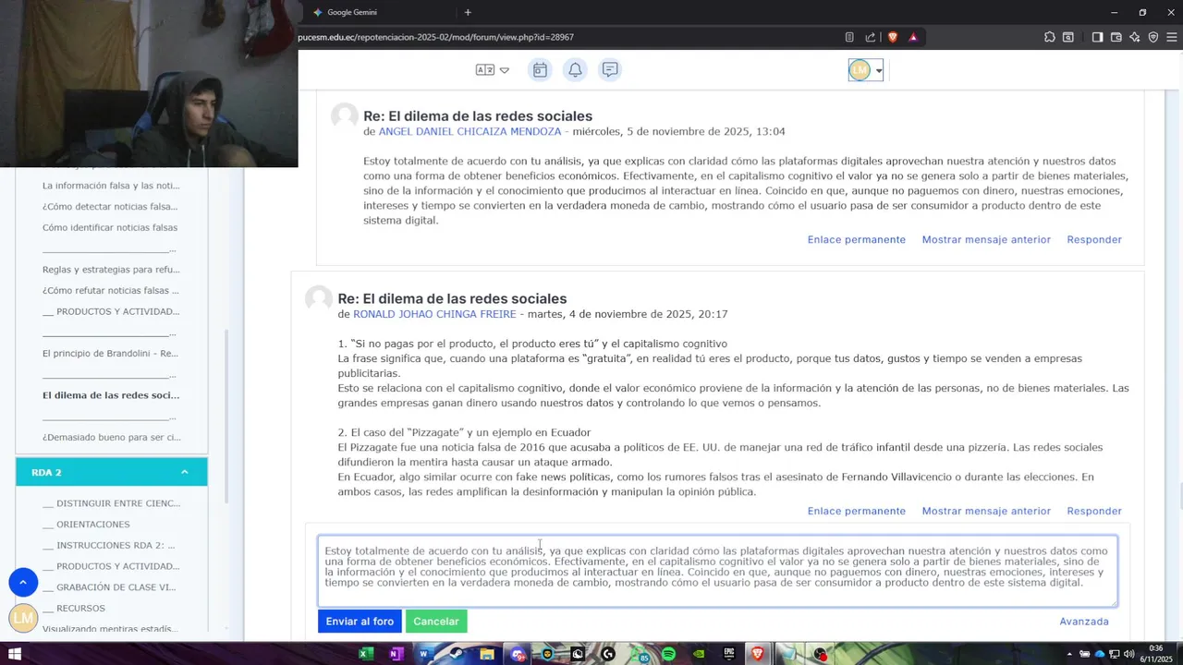Click the scroll-to-top round button

pyautogui.click(x=23, y=582)
